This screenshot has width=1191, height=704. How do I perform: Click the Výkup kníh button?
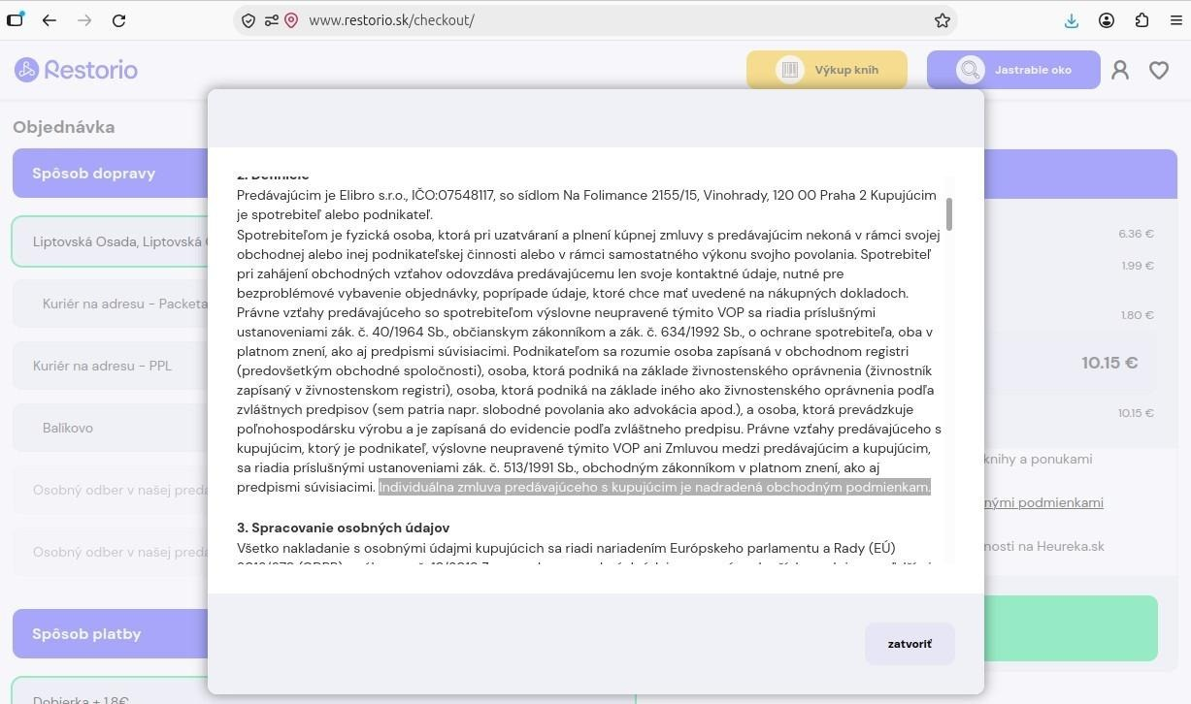827,70
